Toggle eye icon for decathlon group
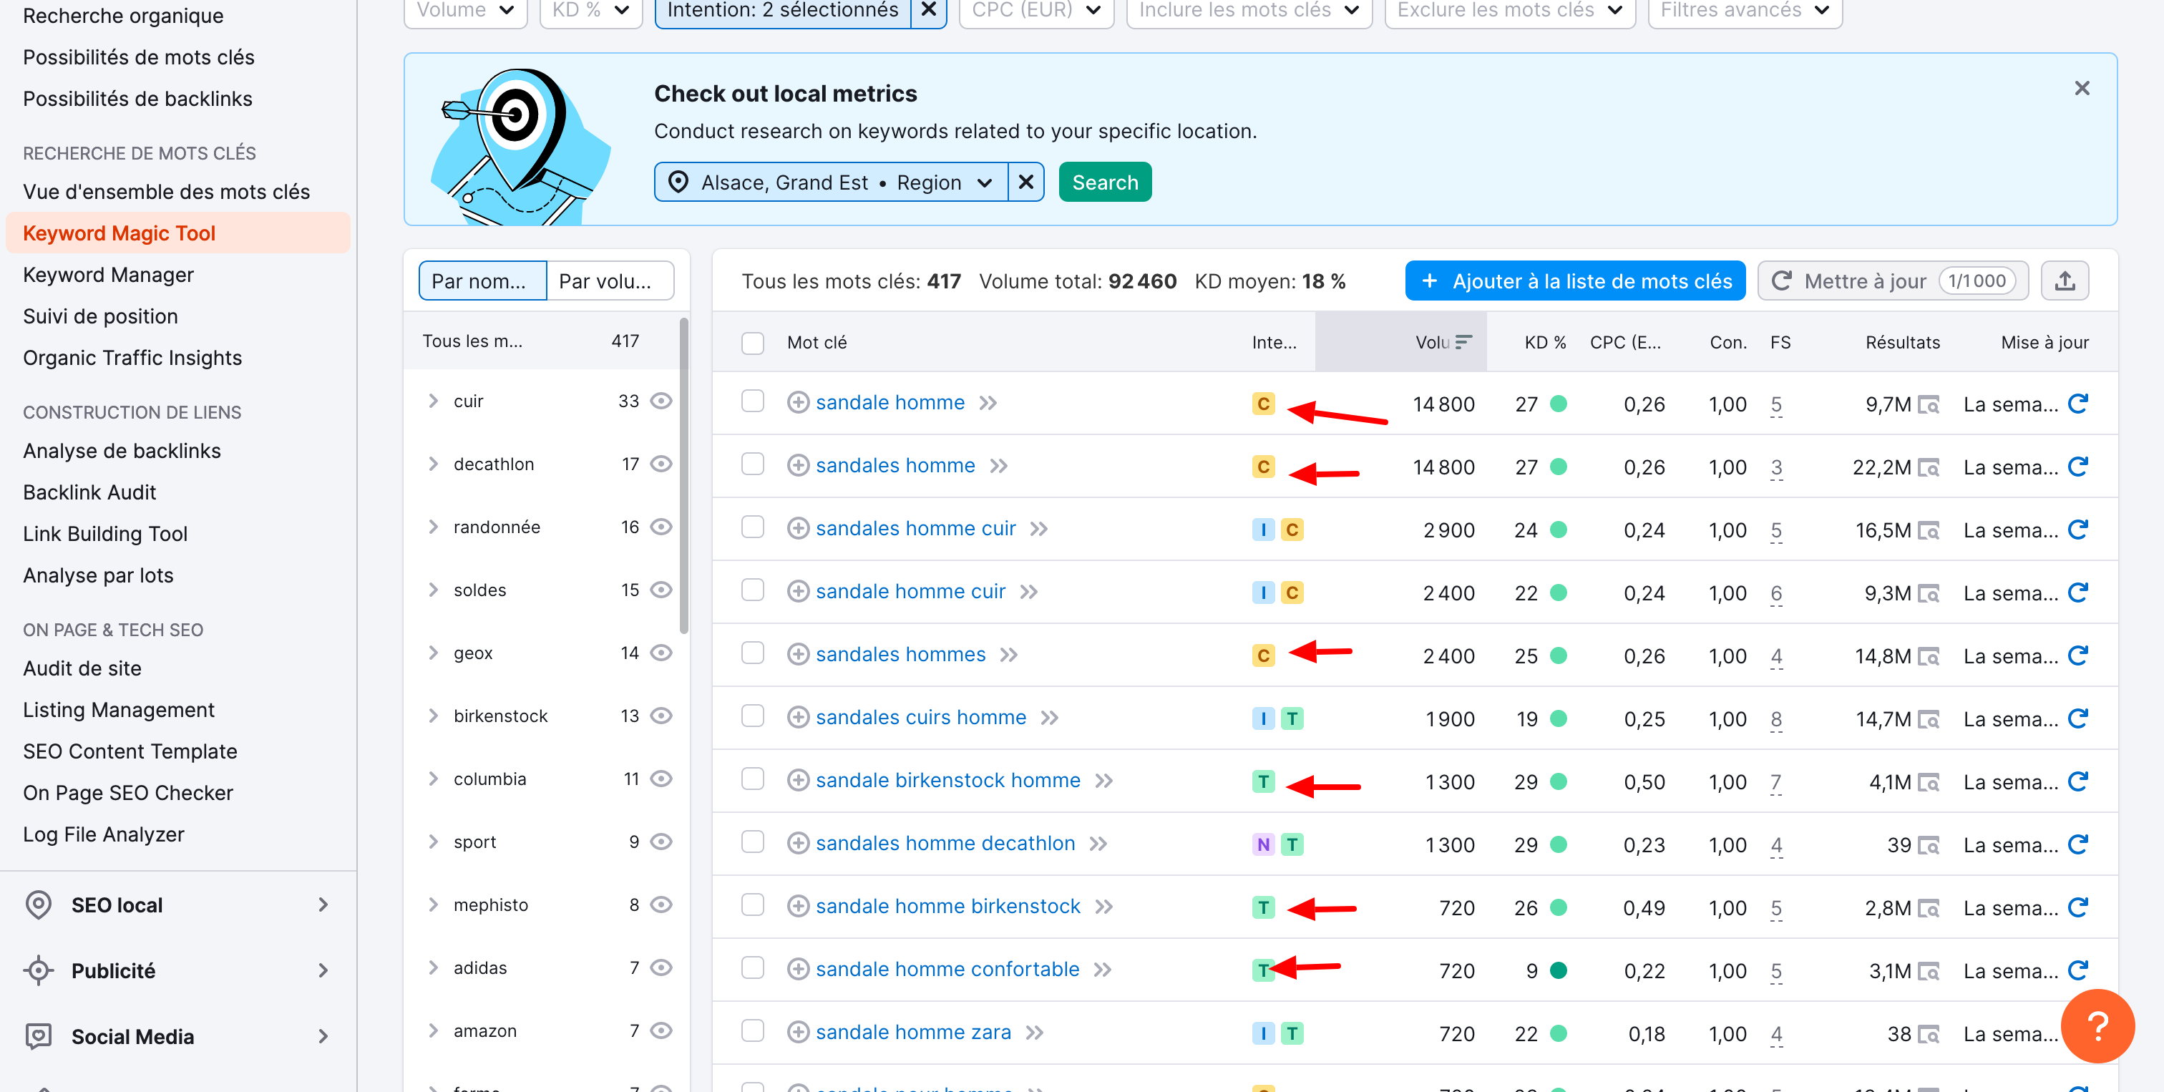The height and width of the screenshot is (1092, 2164). click(661, 464)
